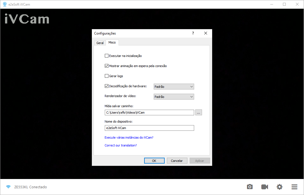Select the Miscs tab
Image resolution: width=304 pixels, height=195 pixels.
coord(112,43)
